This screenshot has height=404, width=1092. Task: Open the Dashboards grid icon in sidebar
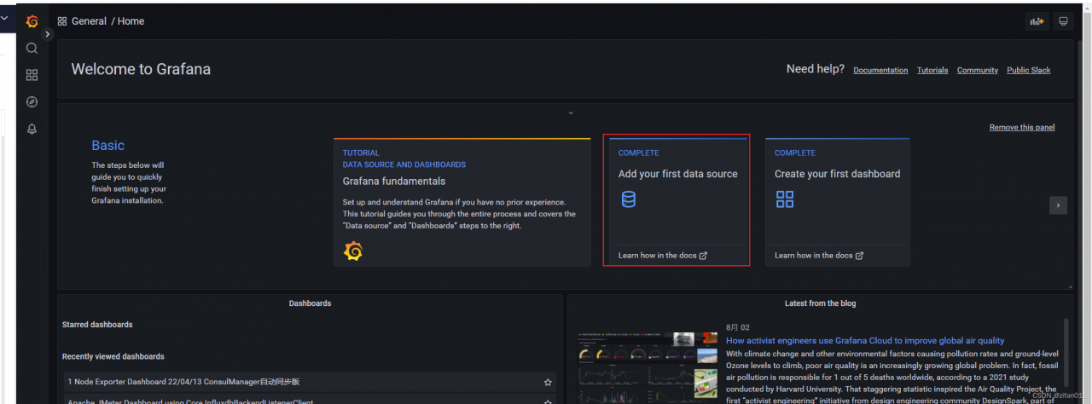click(x=32, y=75)
